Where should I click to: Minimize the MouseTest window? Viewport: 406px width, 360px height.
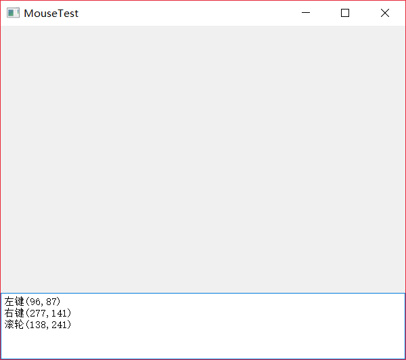click(306, 13)
